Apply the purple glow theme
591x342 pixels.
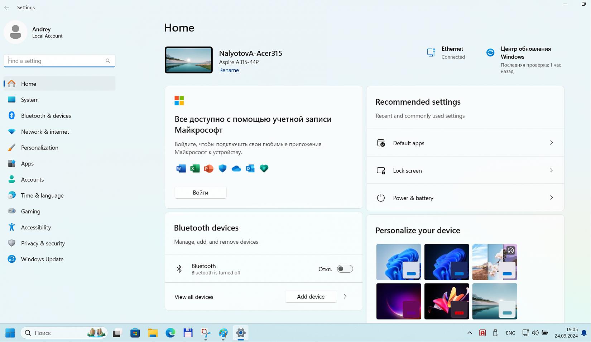point(399,301)
